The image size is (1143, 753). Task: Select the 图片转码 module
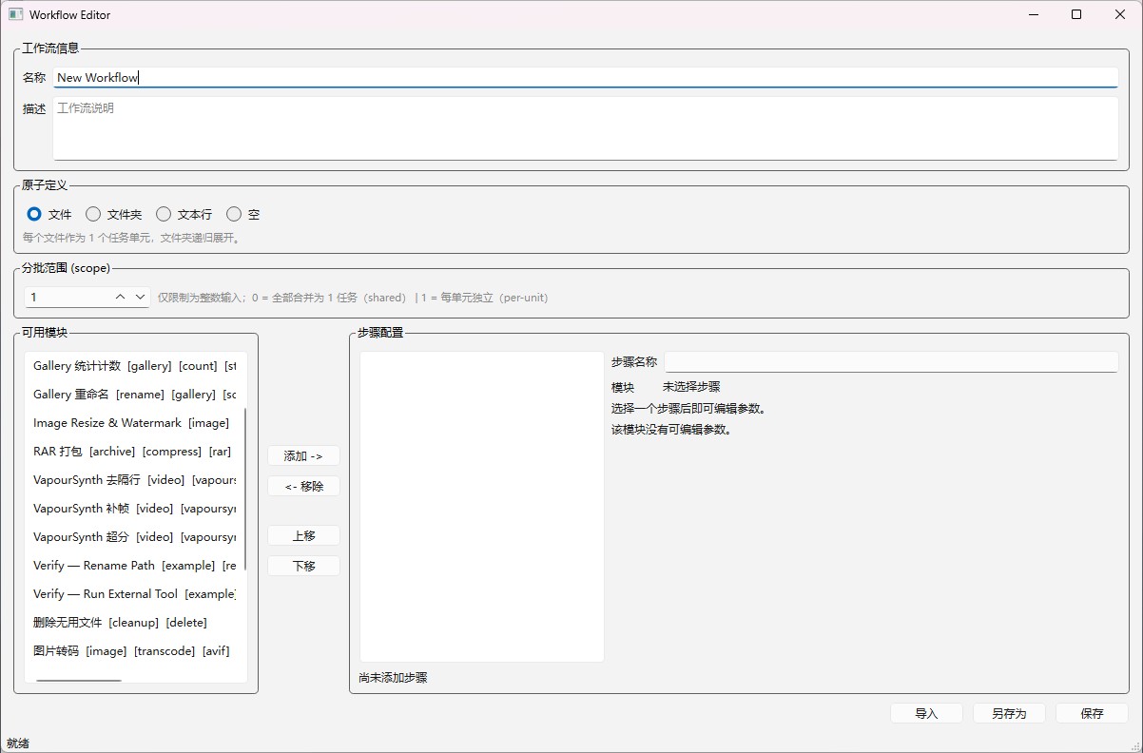(x=134, y=651)
